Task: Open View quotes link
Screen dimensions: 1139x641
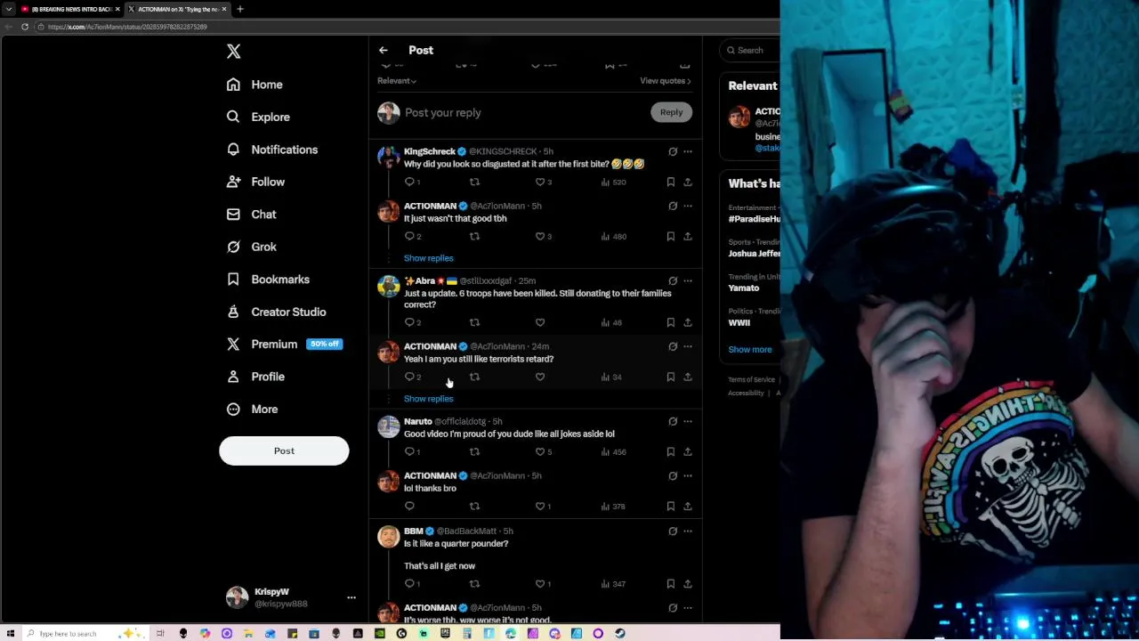Action: pos(665,81)
